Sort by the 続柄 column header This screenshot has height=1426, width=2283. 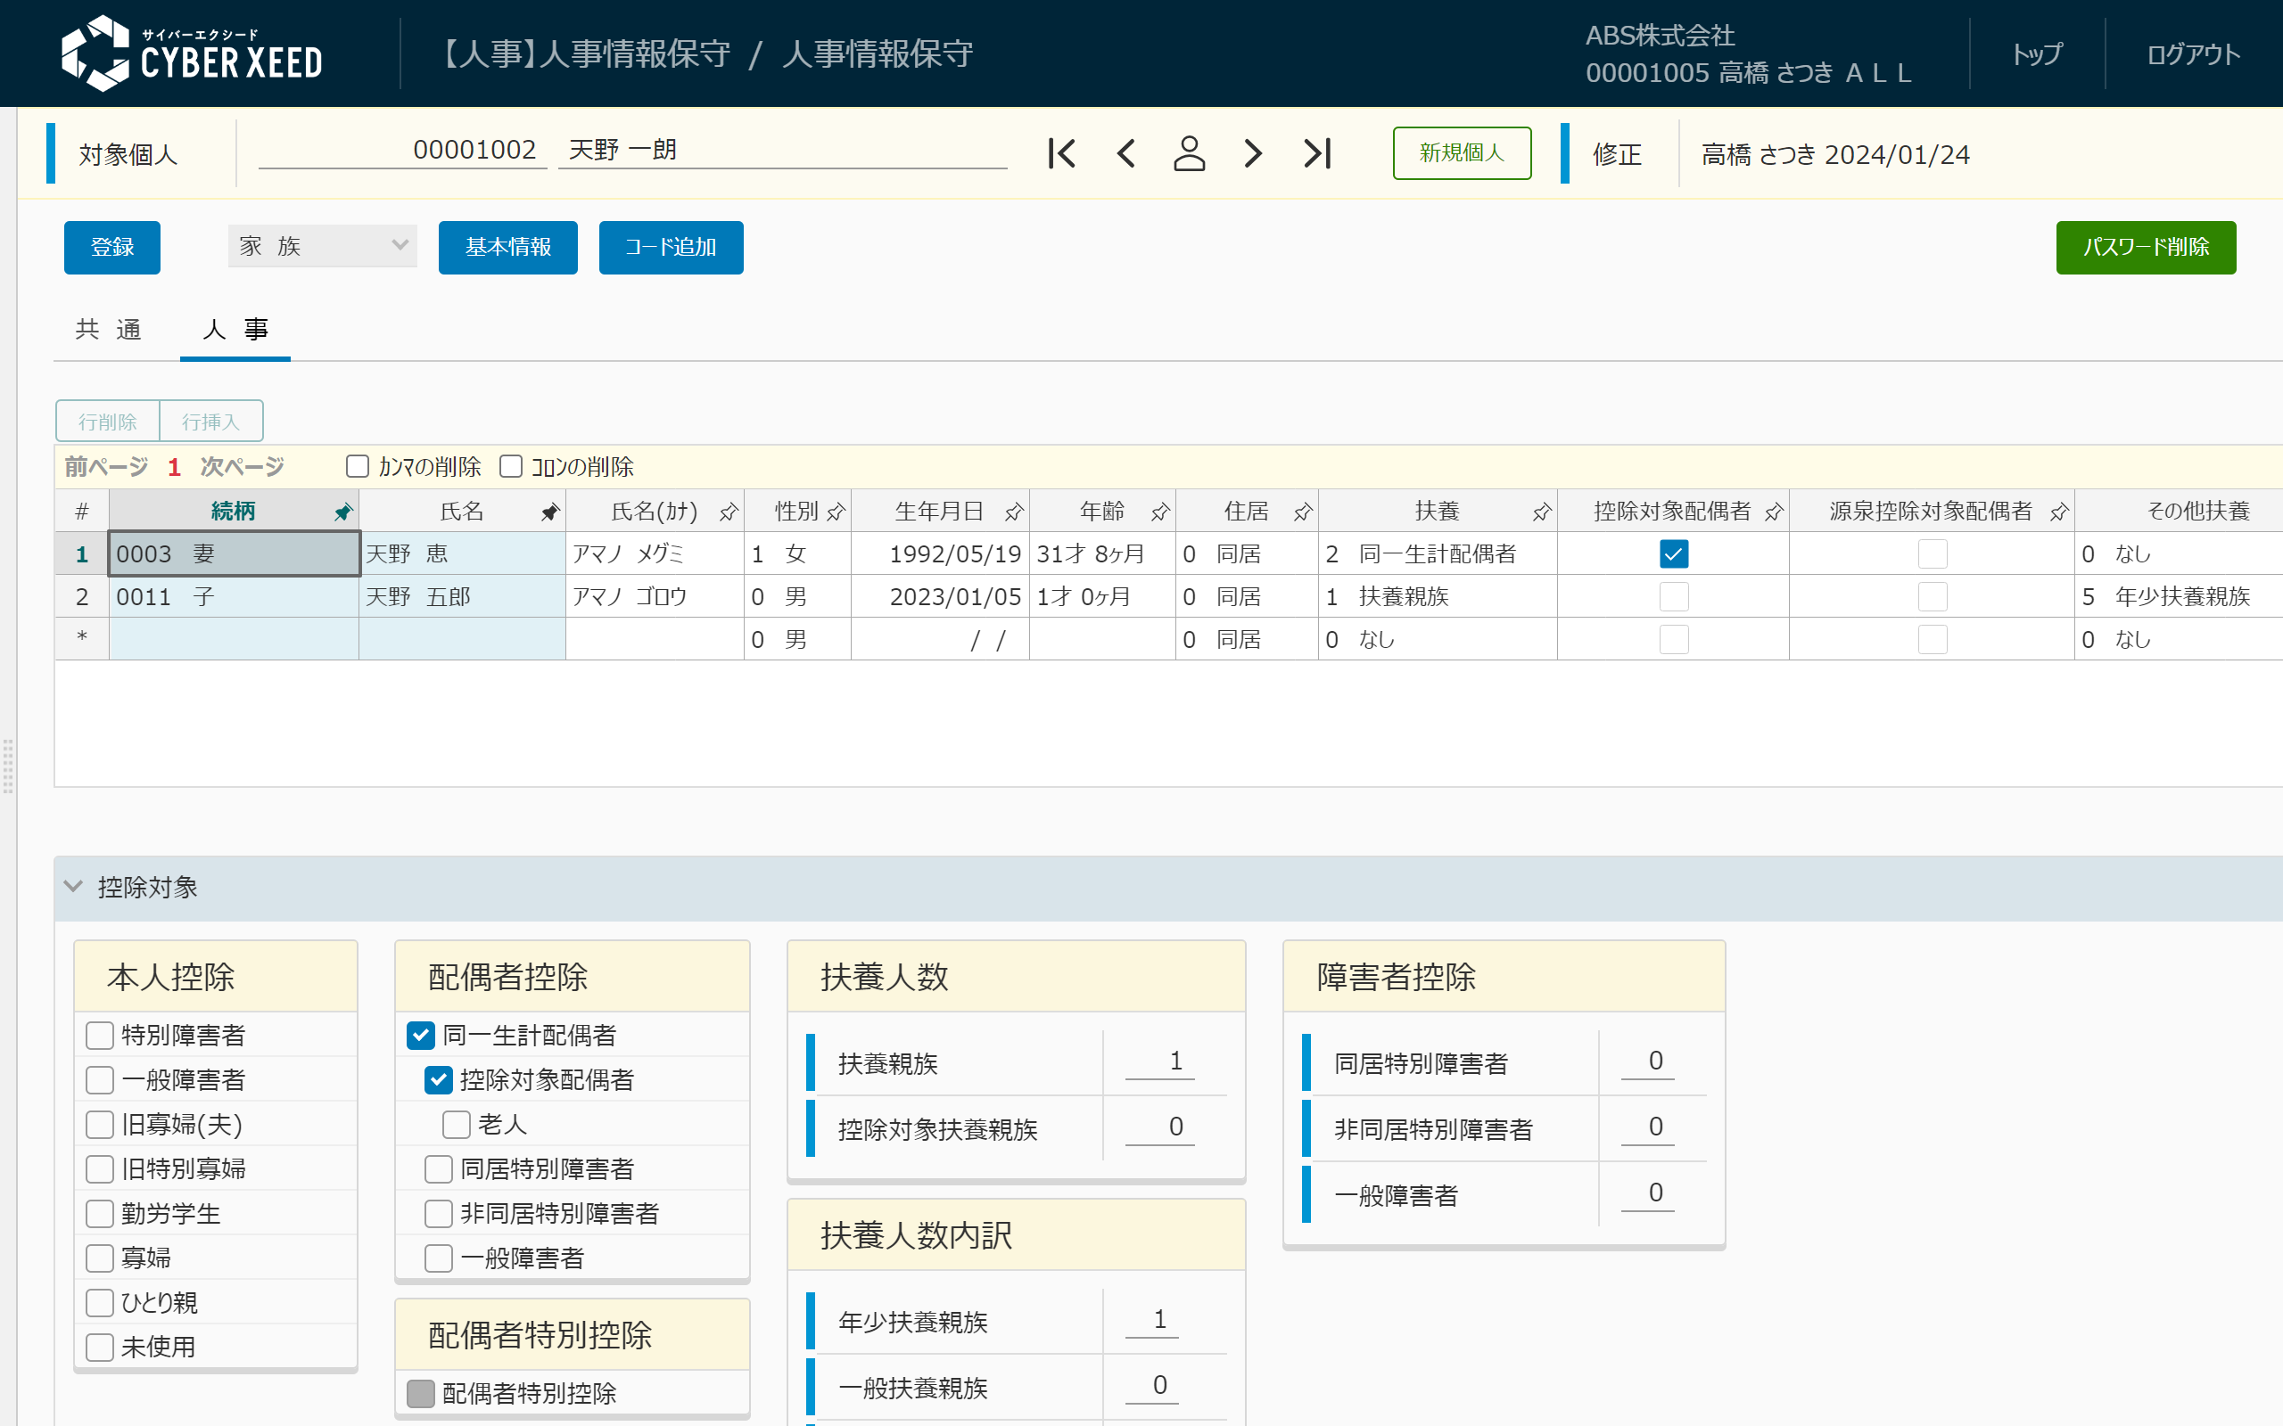pos(233,512)
